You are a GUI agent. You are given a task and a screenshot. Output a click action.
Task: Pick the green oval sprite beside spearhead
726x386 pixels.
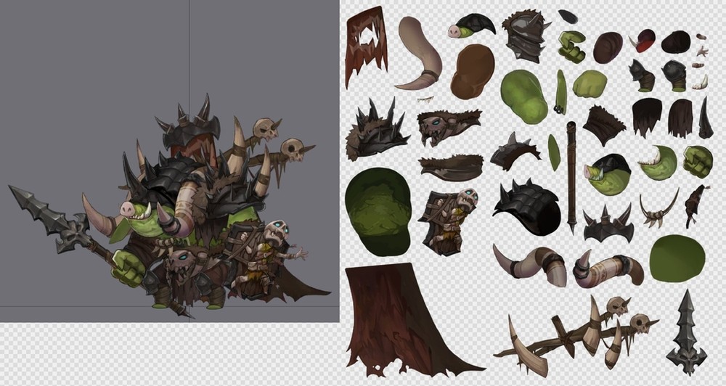(x=676, y=258)
